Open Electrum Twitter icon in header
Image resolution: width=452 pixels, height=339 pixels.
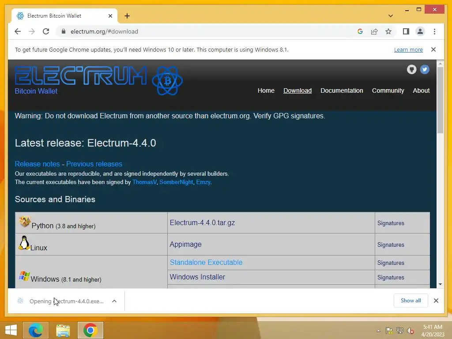[424, 69]
